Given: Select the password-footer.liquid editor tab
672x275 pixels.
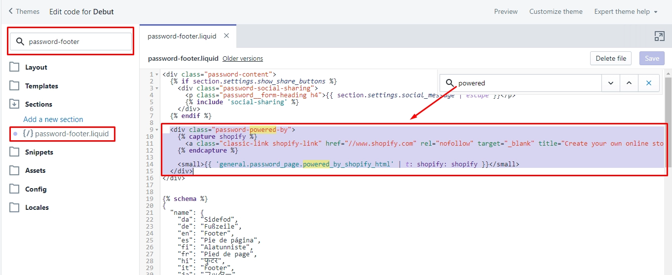Looking at the screenshot, I should 182,36.
